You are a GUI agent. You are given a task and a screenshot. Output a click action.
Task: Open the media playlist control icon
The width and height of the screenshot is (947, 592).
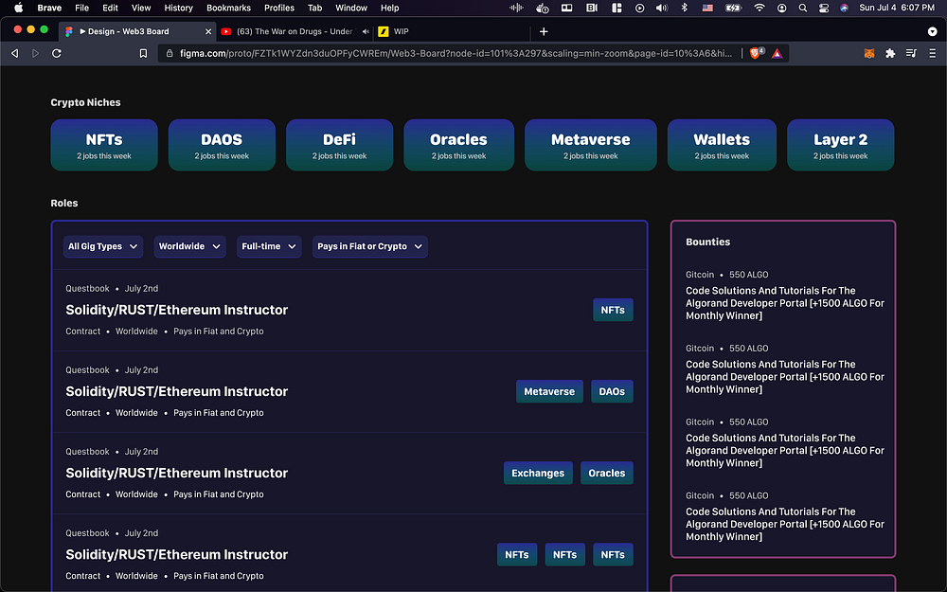(911, 53)
